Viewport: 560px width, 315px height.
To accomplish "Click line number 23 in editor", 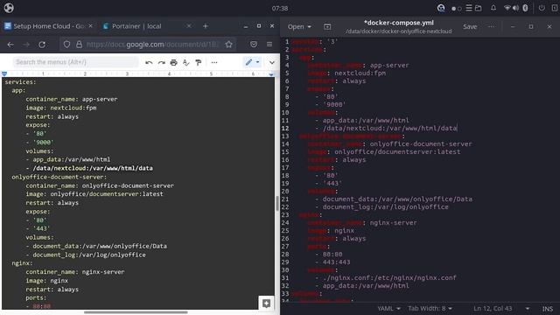I will click(285, 214).
